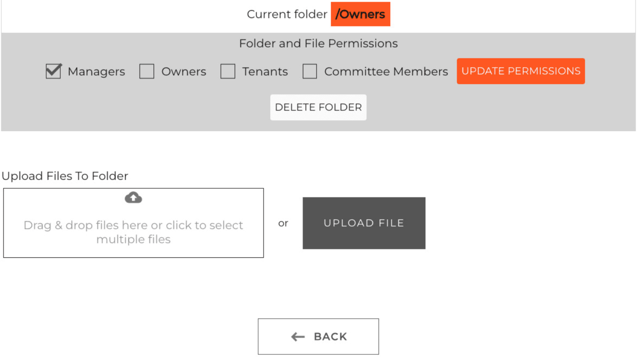
Task: Check the Committee Members checkbox
Action: [x=309, y=71]
